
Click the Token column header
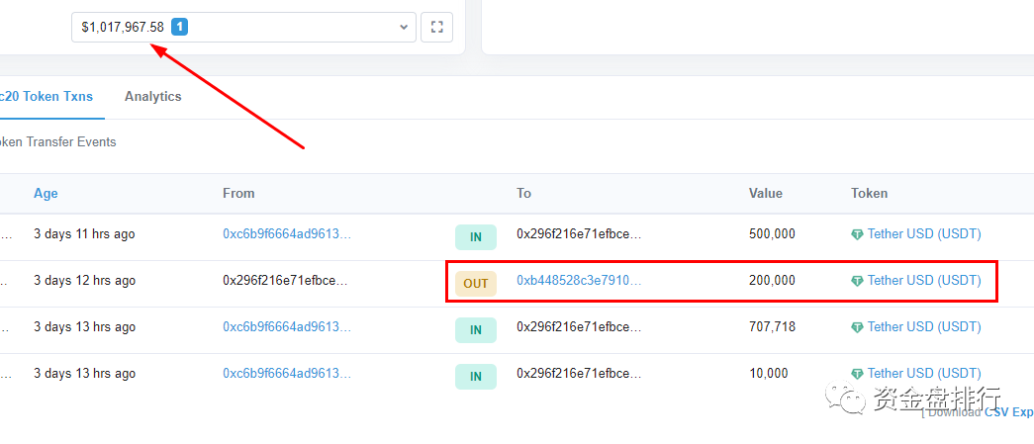(869, 193)
